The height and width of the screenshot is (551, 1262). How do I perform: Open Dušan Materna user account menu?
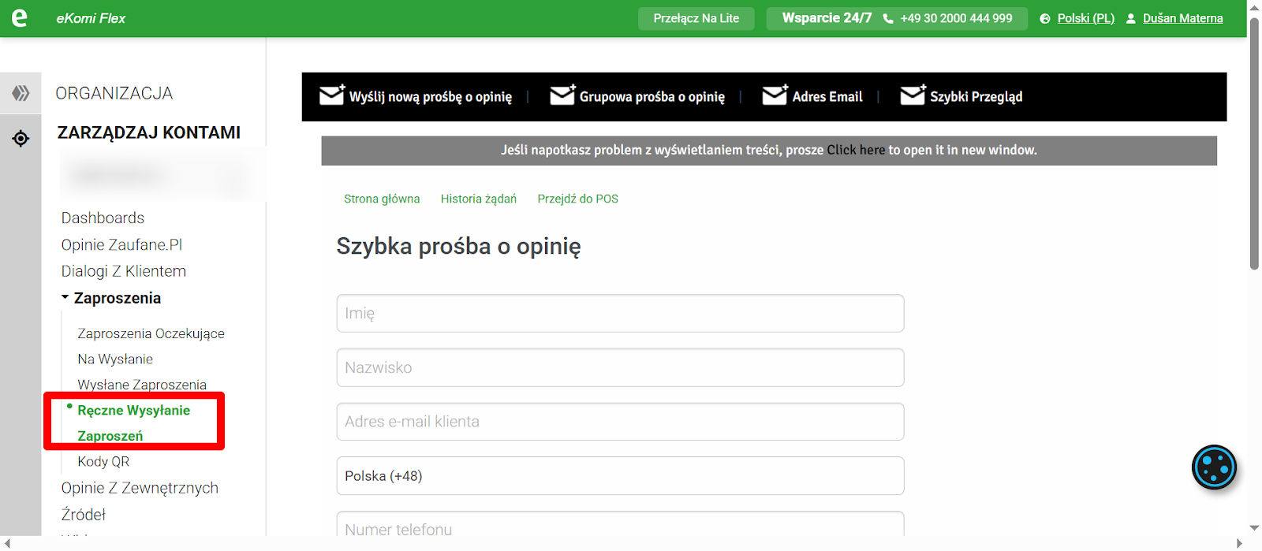[1182, 18]
